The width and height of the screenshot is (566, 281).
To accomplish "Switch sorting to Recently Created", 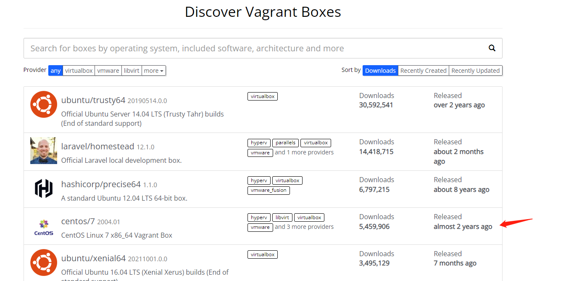I will 423,70.
